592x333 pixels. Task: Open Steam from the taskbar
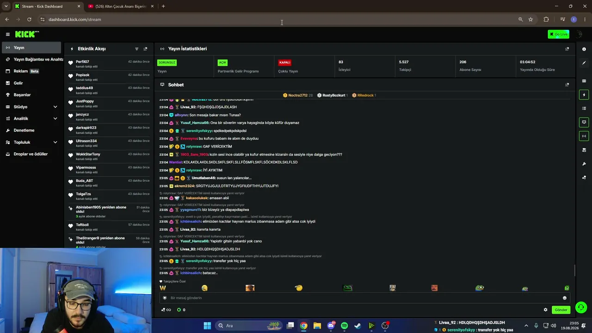tap(358, 326)
